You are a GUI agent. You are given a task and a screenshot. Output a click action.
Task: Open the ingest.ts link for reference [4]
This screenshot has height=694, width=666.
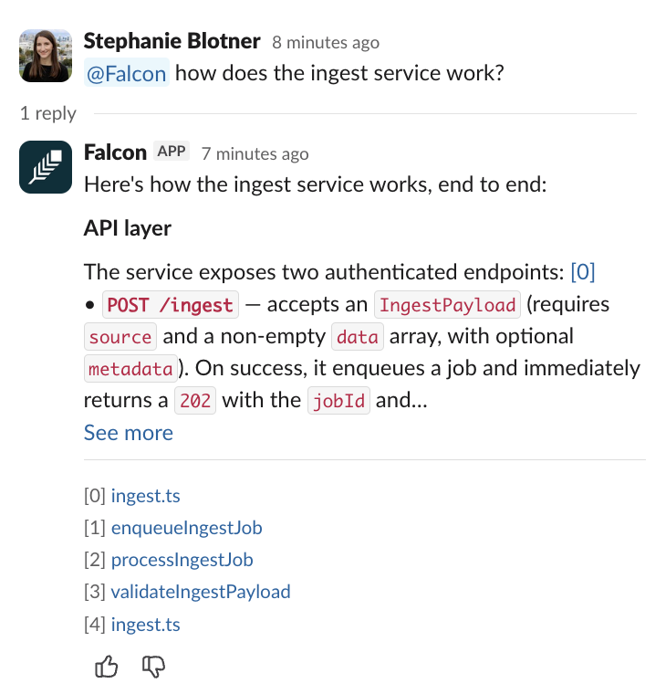pyautogui.click(x=145, y=625)
